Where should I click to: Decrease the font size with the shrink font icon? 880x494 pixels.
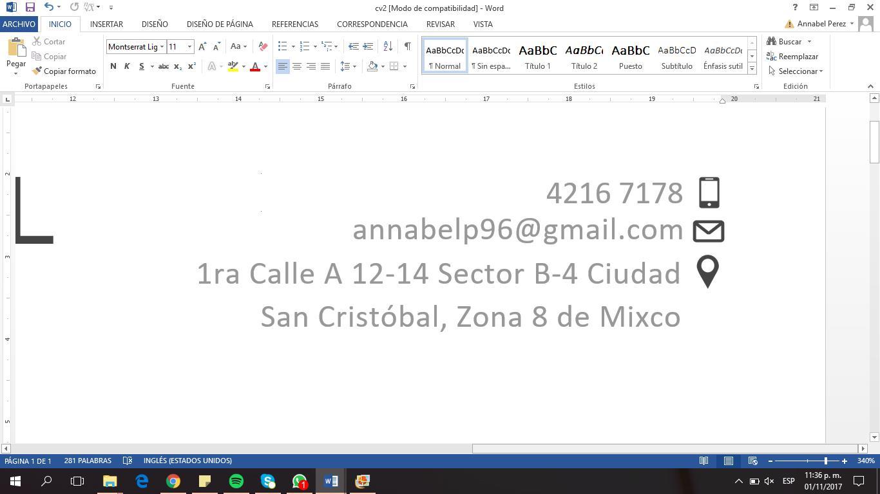(216, 46)
